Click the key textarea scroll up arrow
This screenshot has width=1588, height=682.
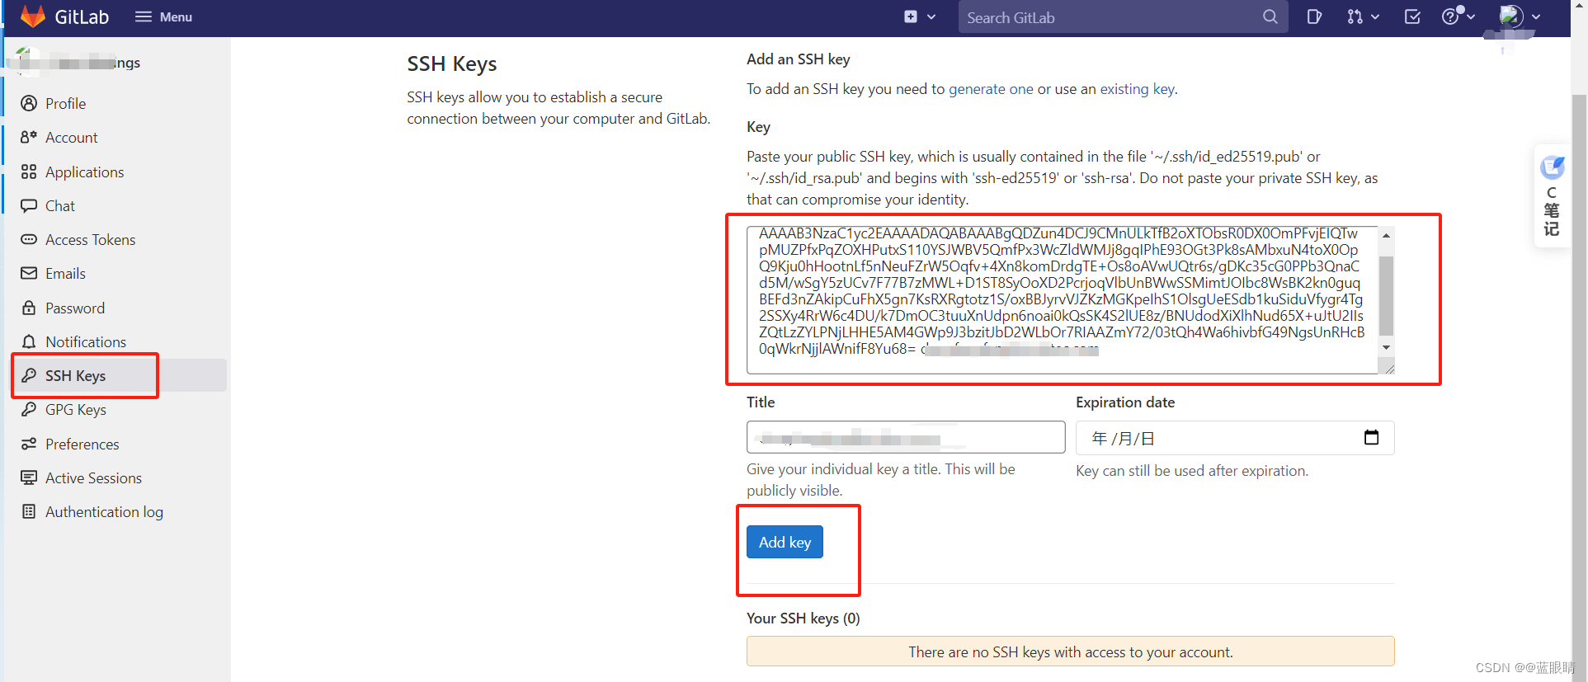1387,236
